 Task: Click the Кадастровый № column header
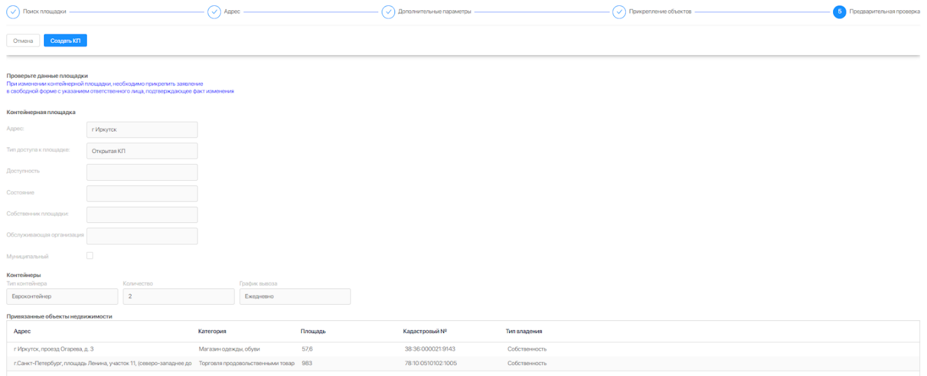click(x=425, y=331)
